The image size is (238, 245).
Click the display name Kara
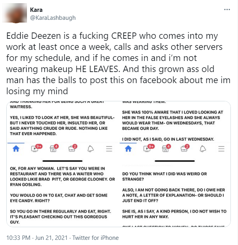coord(36,10)
